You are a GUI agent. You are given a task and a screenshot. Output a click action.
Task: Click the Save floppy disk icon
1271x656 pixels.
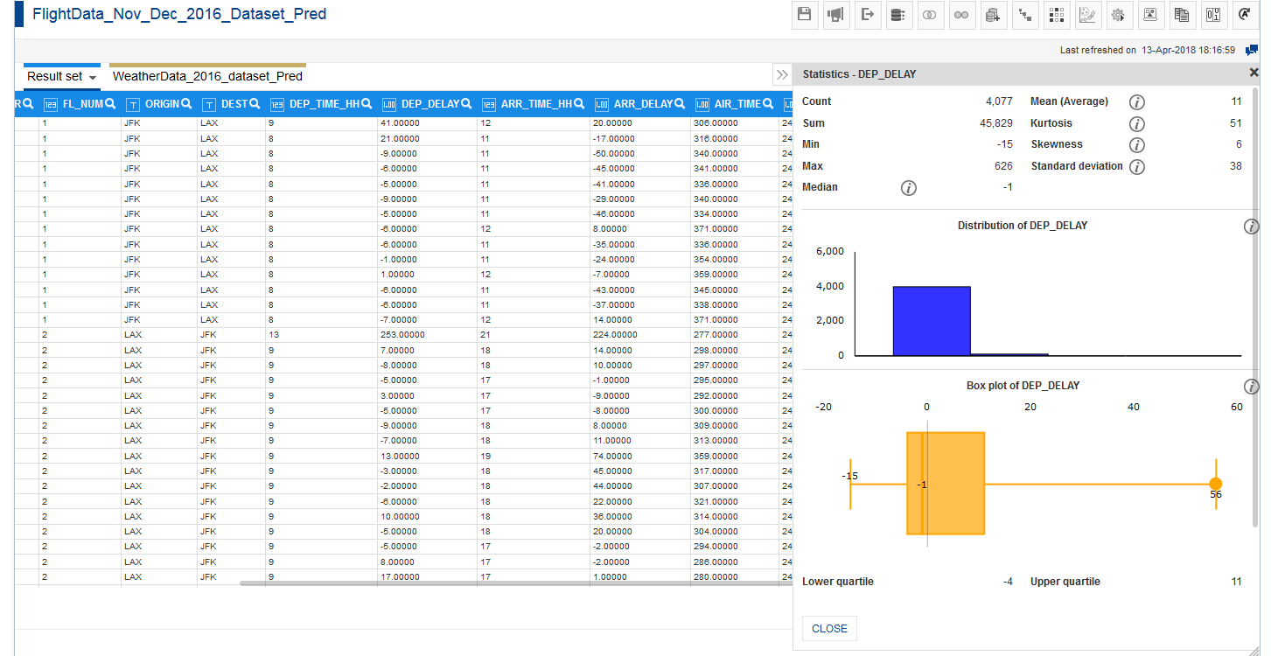pyautogui.click(x=805, y=15)
